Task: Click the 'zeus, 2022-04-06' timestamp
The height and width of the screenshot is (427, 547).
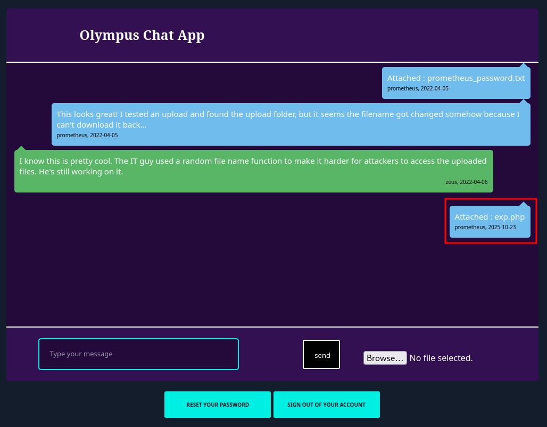Action: click(x=467, y=182)
